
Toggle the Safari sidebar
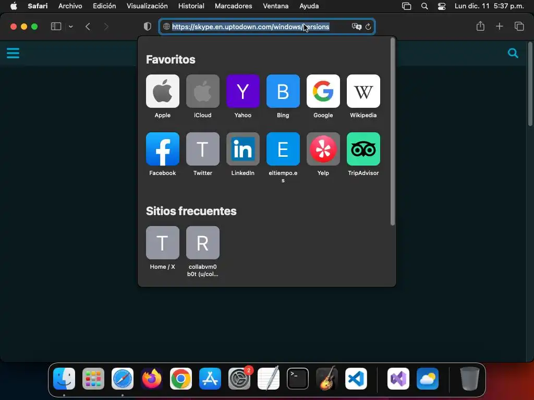[56, 27]
